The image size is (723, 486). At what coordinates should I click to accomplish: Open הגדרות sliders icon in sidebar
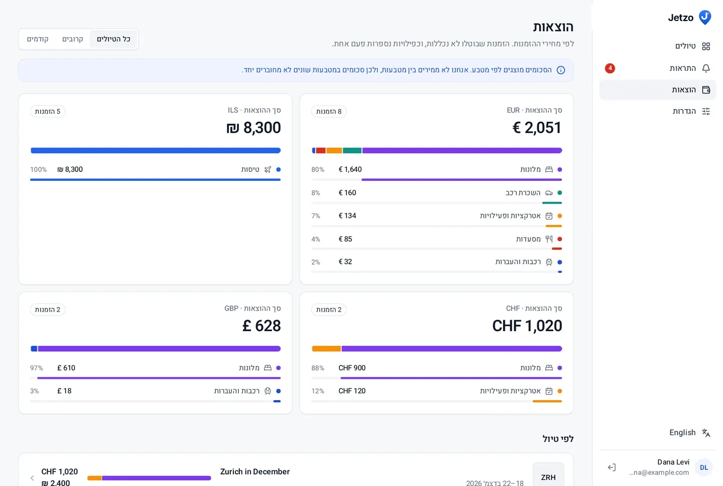point(706,112)
